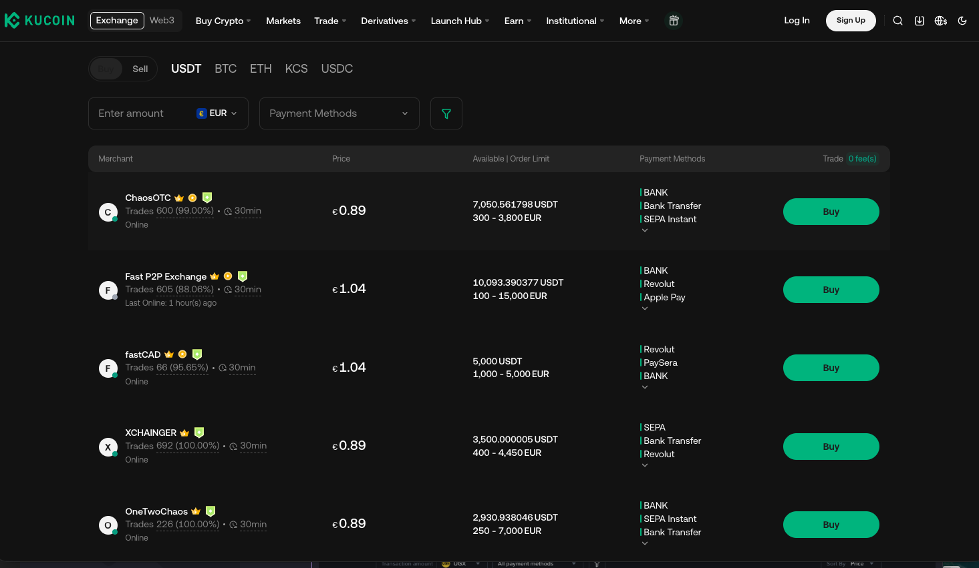Open OneTwoChaos merchant name link
The image size is (979, 568).
point(156,512)
